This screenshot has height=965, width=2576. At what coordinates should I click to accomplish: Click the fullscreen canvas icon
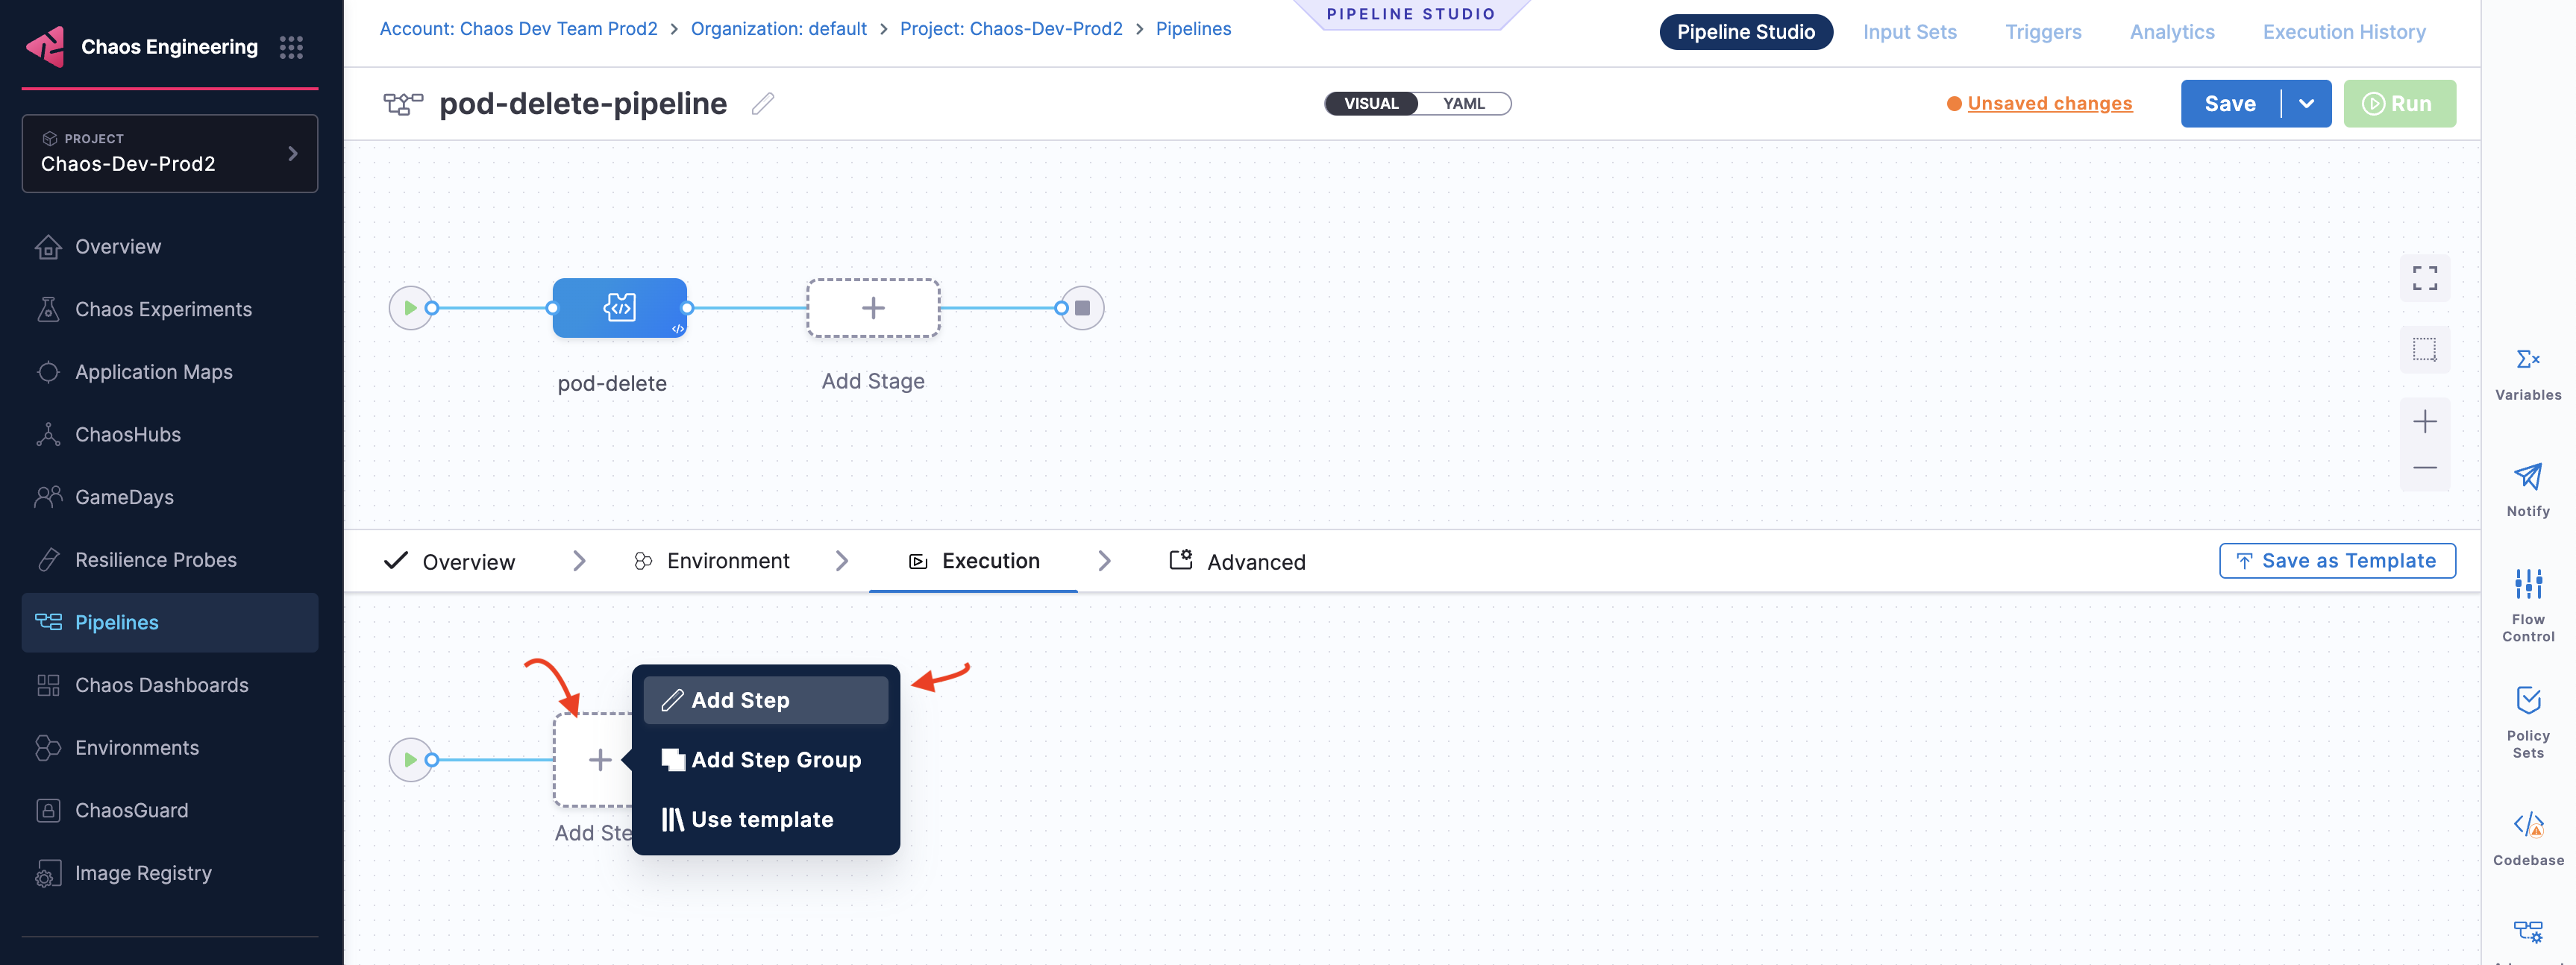2424,278
